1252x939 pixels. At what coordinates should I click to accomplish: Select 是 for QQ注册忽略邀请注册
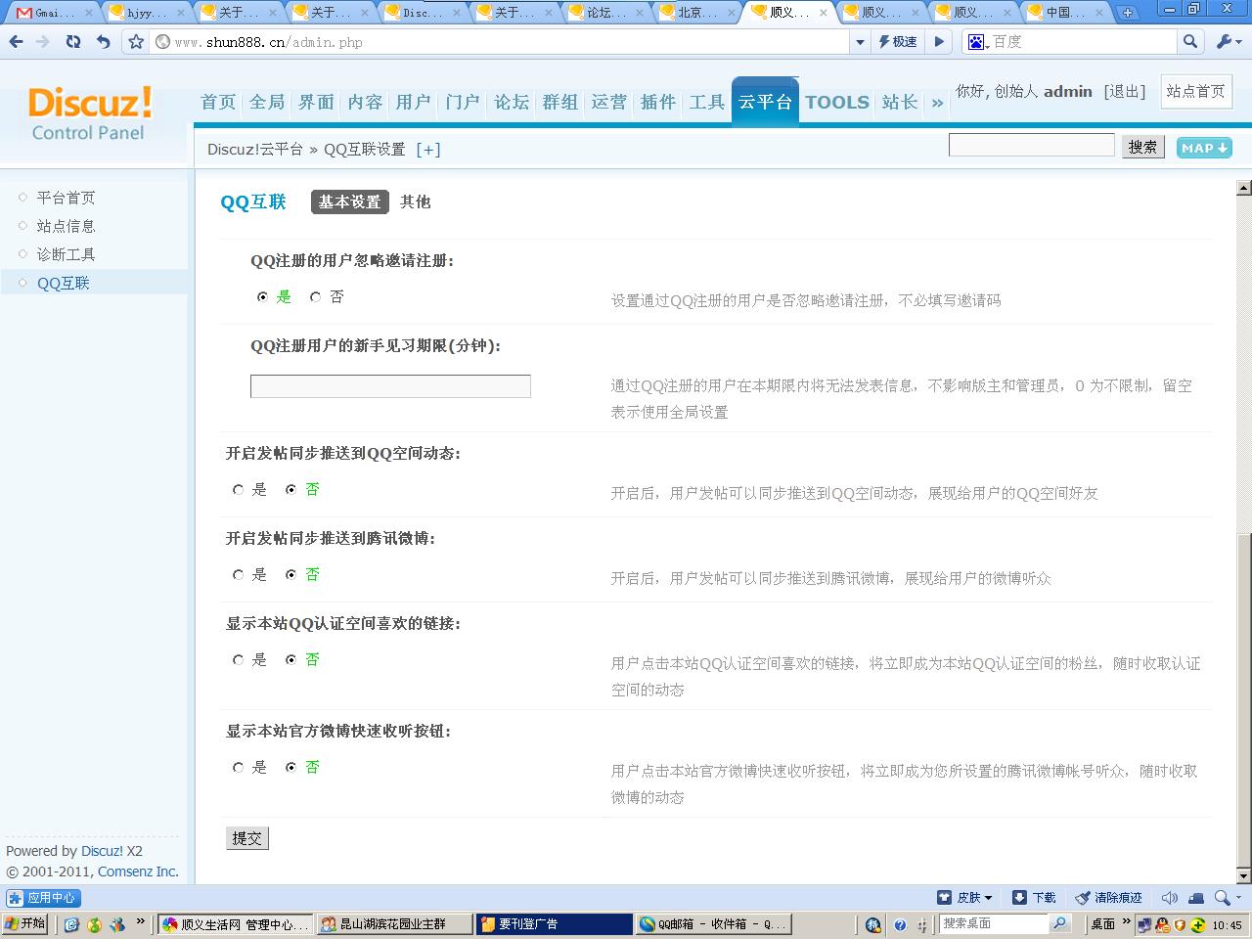pyautogui.click(x=262, y=297)
